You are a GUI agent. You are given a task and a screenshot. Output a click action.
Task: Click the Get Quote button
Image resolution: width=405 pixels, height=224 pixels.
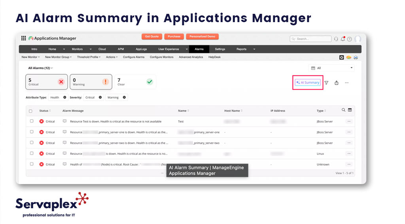152,37
